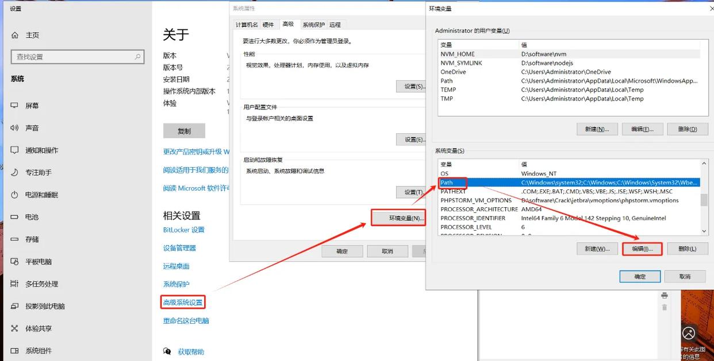Click 获取帮助 get help link
Image resolution: width=714 pixels, height=361 pixels.
(191, 352)
